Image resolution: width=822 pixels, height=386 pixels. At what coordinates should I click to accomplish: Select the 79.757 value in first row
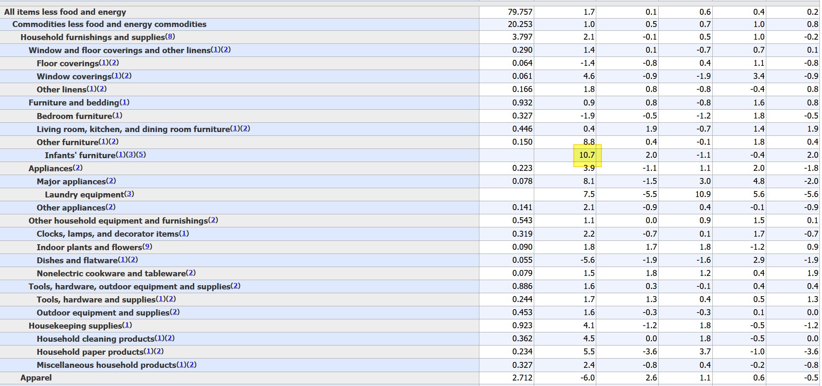[520, 12]
